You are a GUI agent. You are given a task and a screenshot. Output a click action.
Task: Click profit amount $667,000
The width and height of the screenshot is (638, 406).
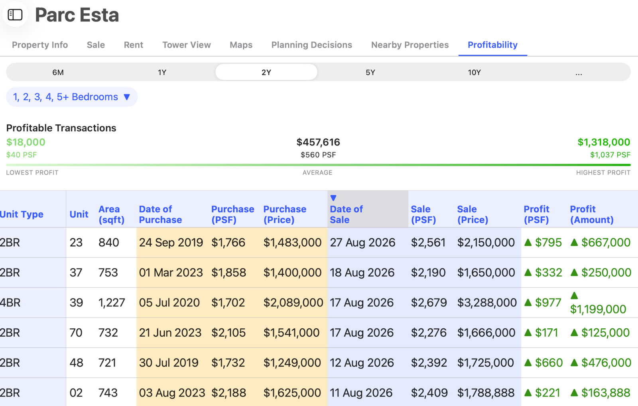point(606,243)
